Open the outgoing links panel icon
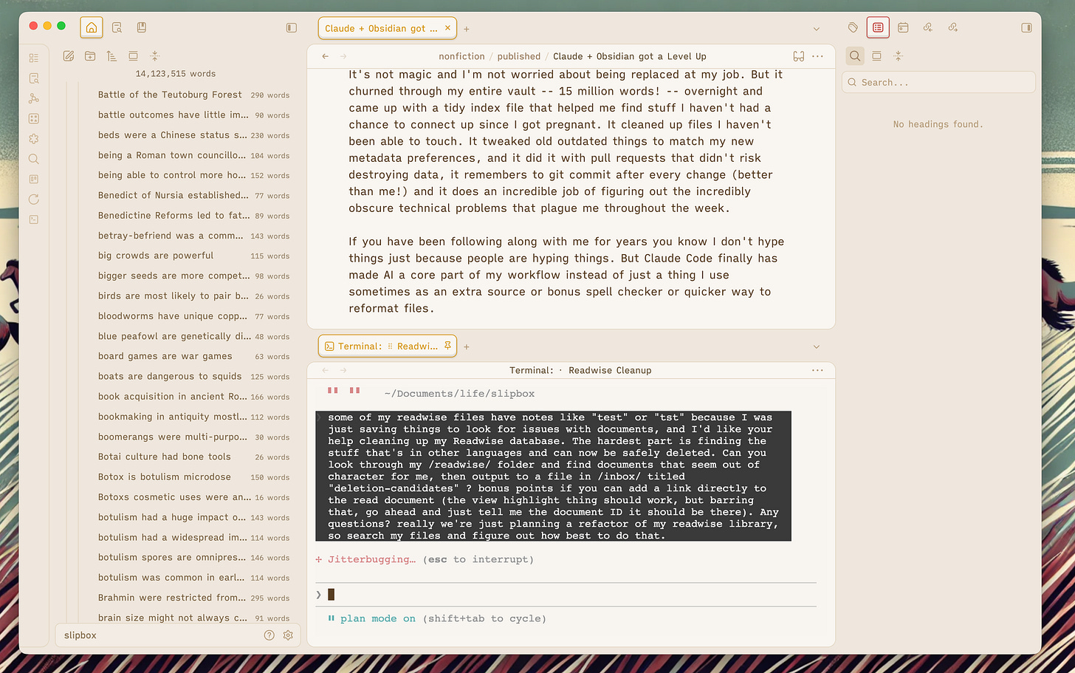The height and width of the screenshot is (673, 1075). pos(953,27)
